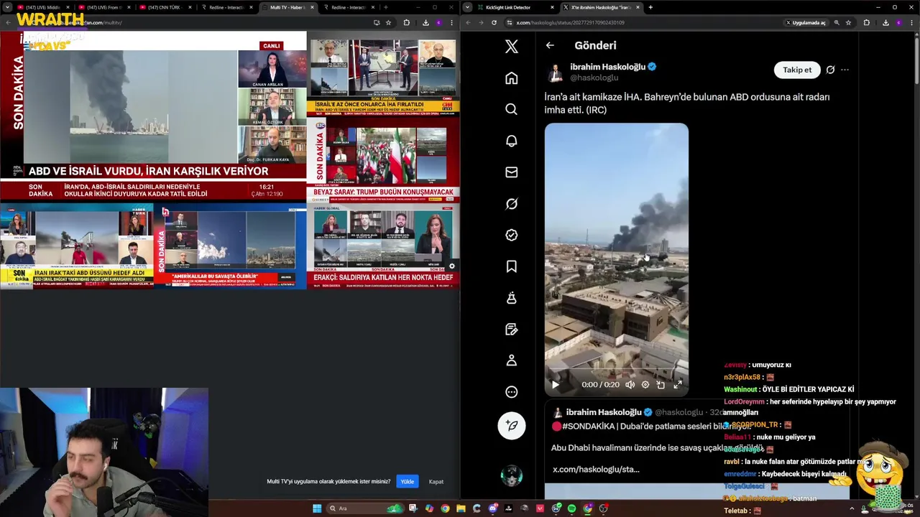Open downloads icon in right browser
This screenshot has width=920, height=517.
click(x=885, y=22)
